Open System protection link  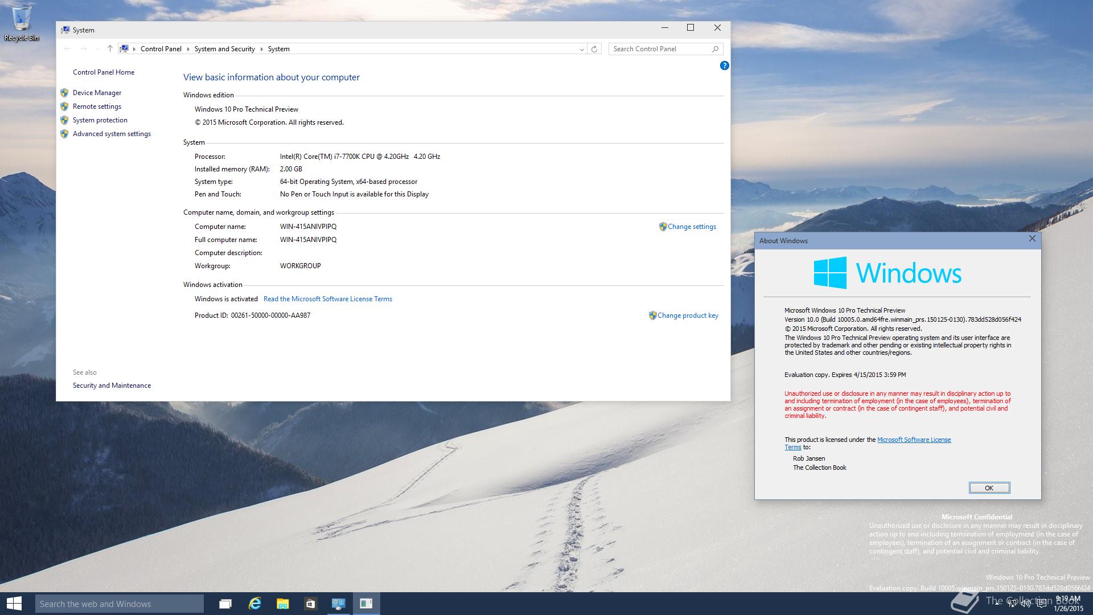click(x=100, y=120)
